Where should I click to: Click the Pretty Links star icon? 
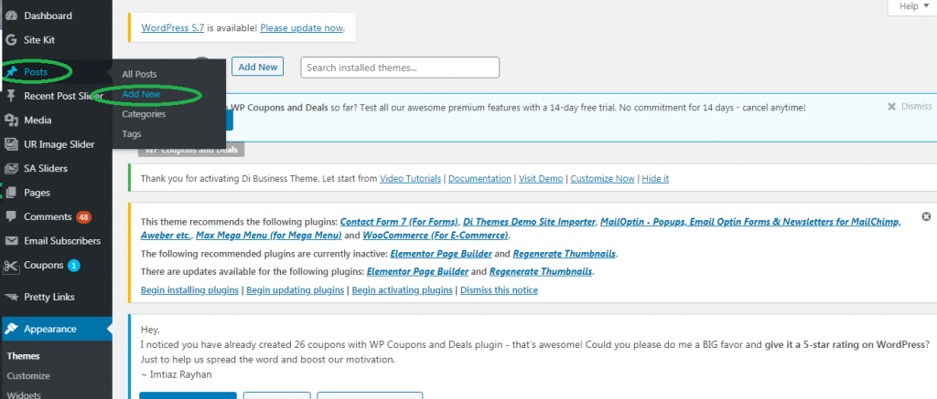click(11, 297)
